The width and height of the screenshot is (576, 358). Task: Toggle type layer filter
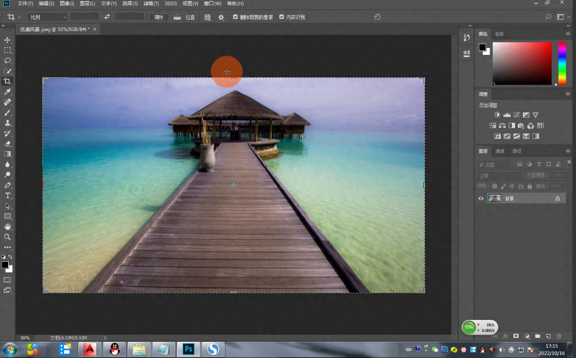pyautogui.click(x=539, y=164)
